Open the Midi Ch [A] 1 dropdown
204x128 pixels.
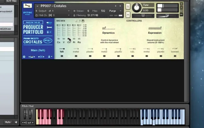pyautogui.click(x=69, y=15)
